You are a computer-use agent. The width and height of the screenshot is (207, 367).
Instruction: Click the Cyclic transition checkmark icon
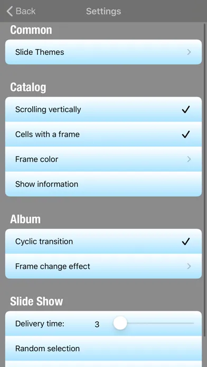pos(186,242)
